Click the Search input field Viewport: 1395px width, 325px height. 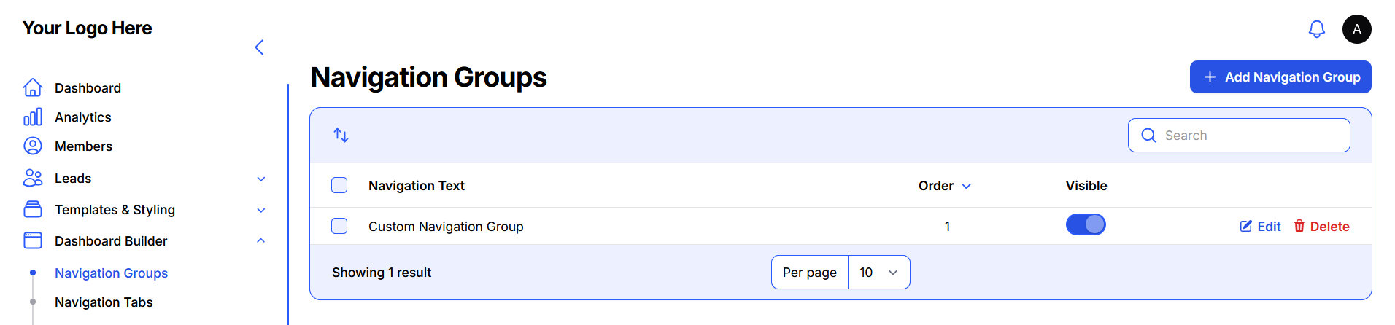tap(1248, 136)
